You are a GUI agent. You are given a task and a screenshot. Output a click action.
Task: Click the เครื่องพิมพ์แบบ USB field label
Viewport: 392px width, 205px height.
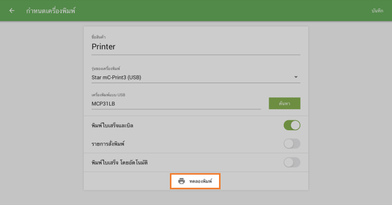pos(108,95)
